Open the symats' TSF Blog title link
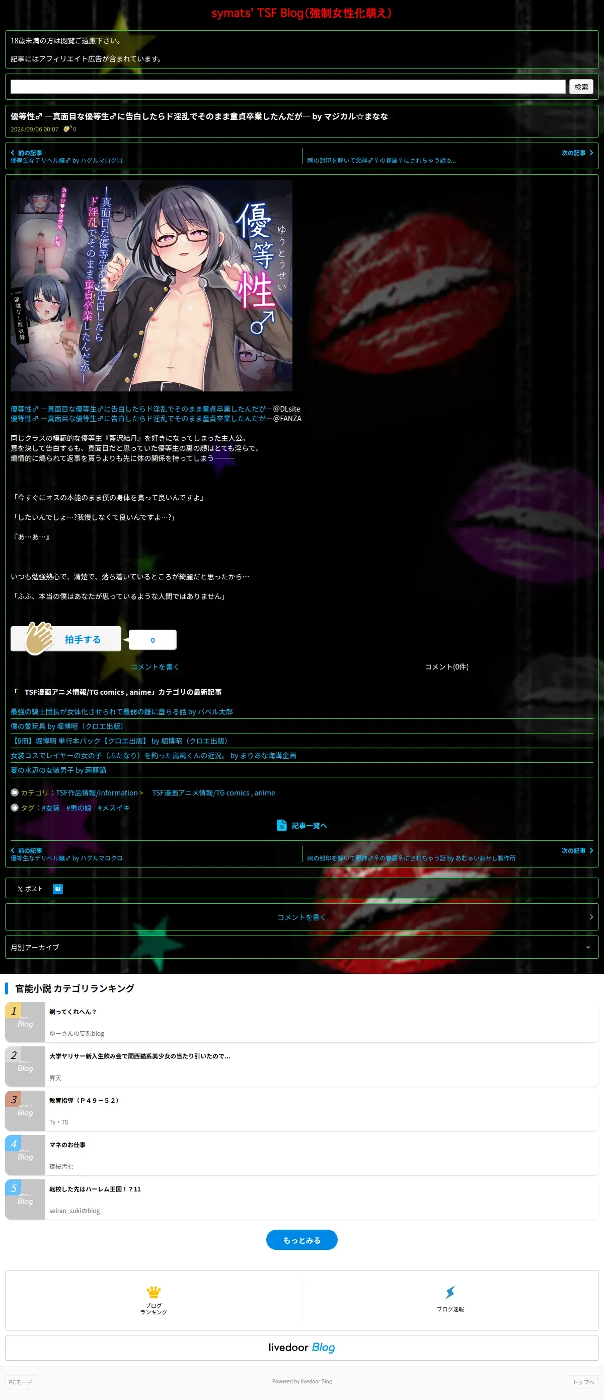The image size is (604, 1400). (x=301, y=13)
